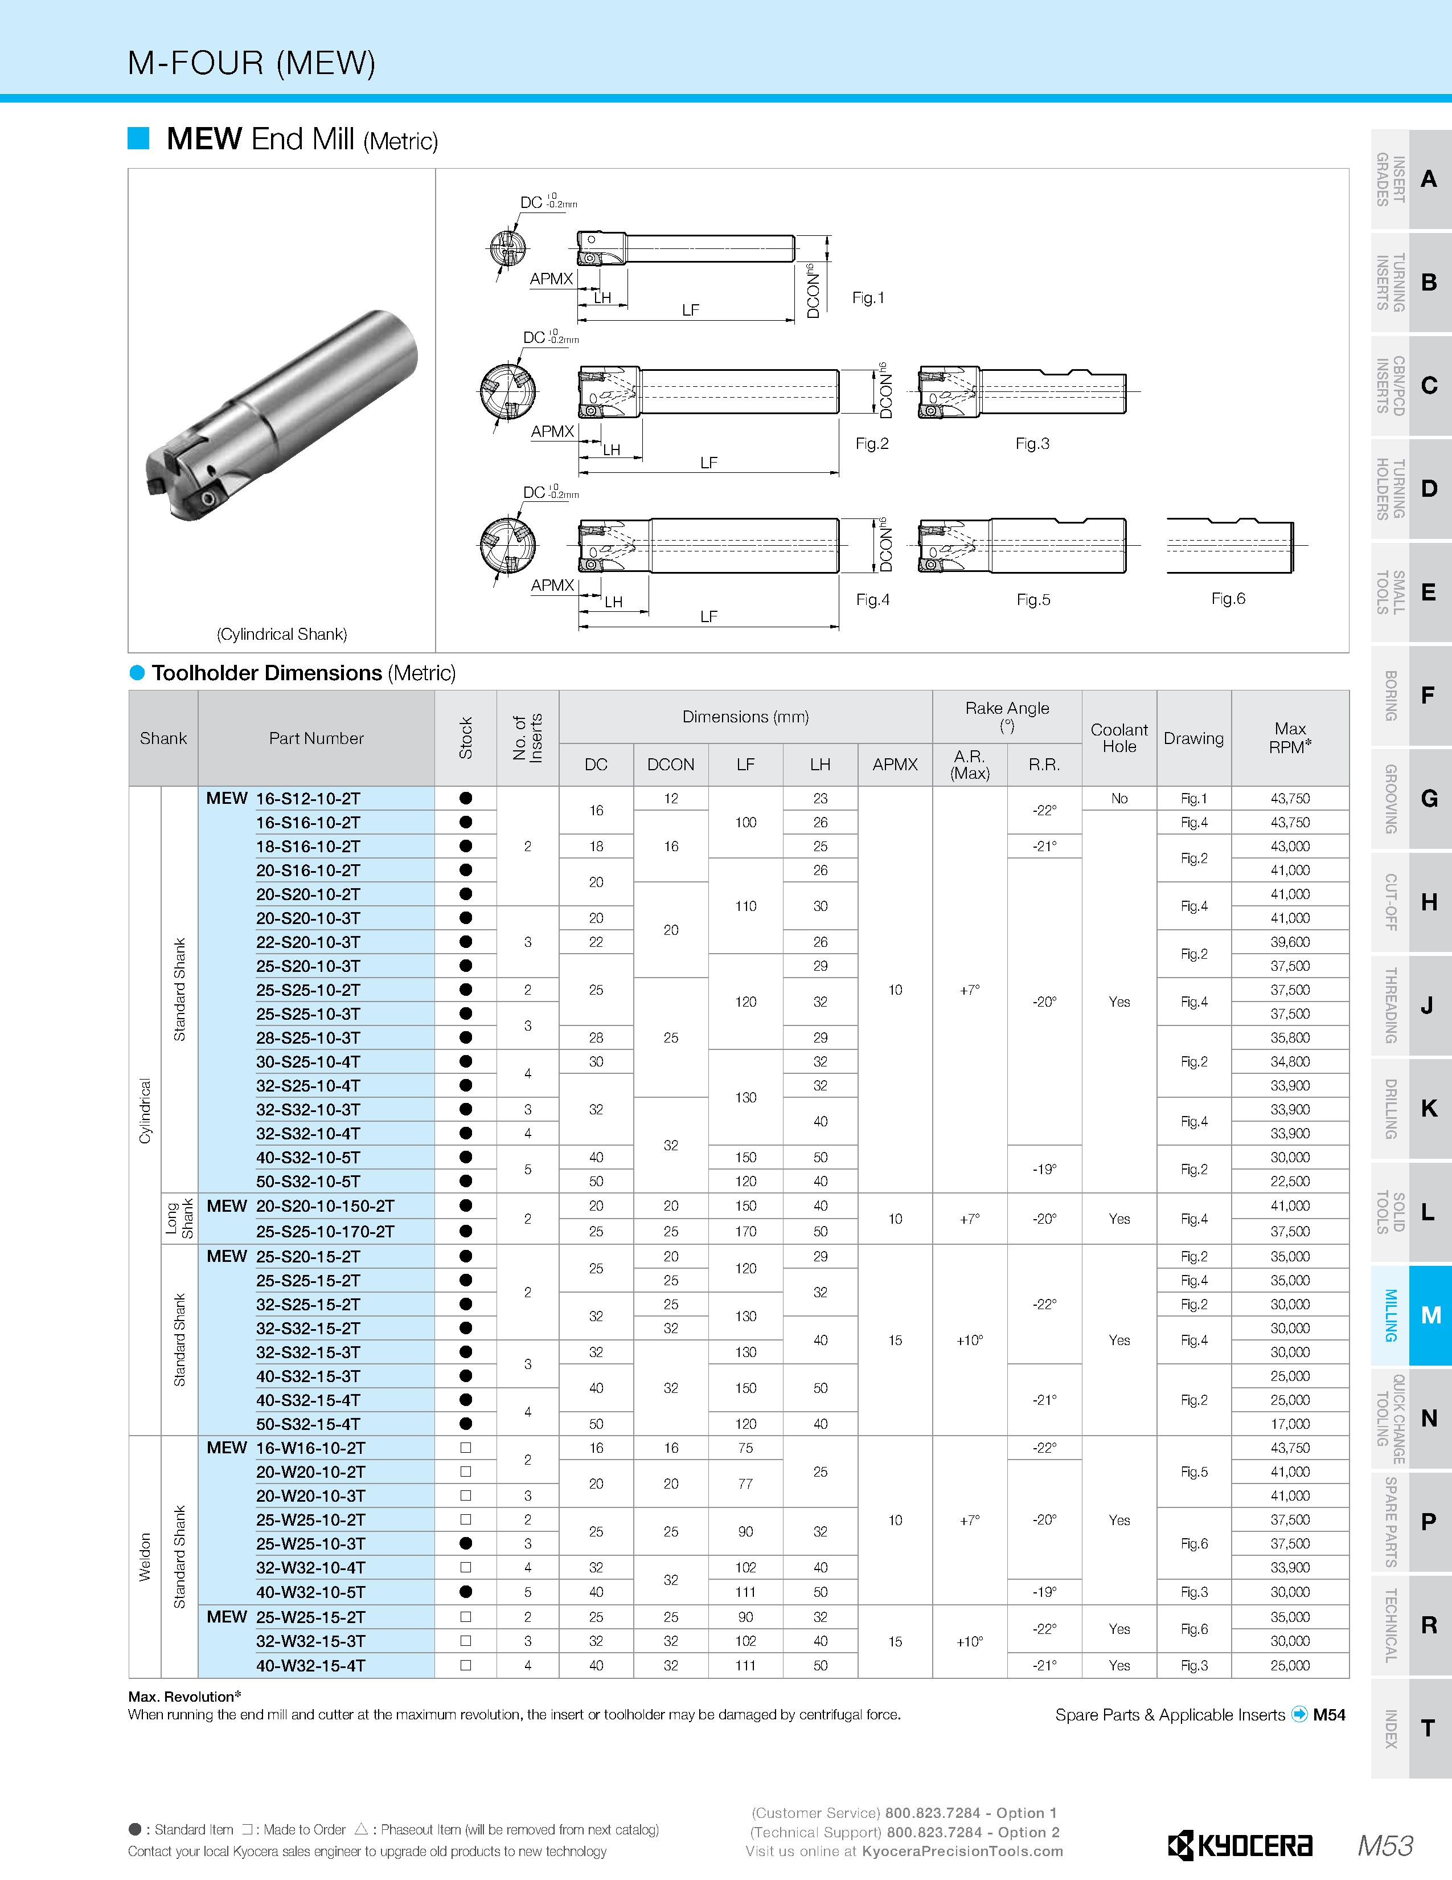This screenshot has height=1880, width=1452.
Task: Visit KyoceraPrecisionTools.com link
Action: (962, 1851)
